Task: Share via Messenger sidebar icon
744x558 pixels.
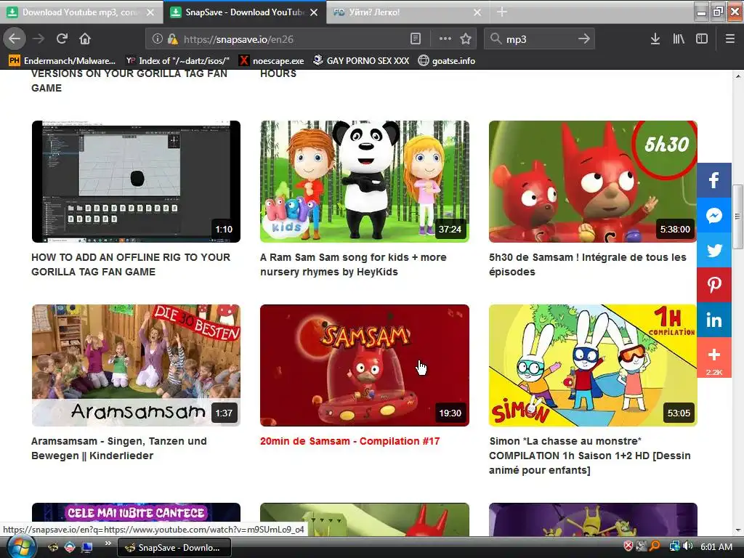Action: click(714, 215)
